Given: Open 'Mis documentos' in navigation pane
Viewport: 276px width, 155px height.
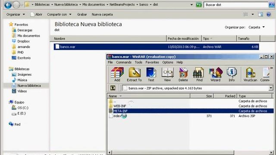Looking at the screenshot, I should pyautogui.click(x=26, y=36).
